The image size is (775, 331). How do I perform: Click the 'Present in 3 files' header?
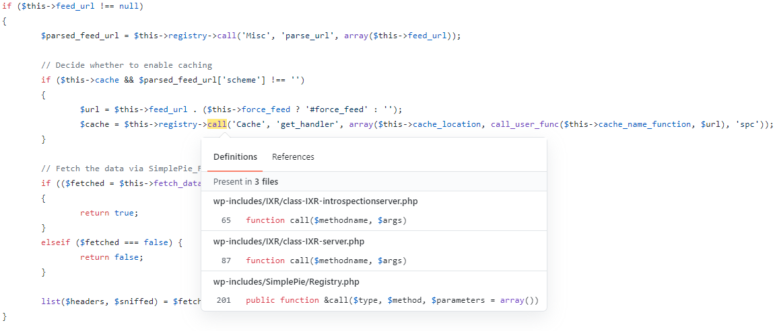[246, 181]
